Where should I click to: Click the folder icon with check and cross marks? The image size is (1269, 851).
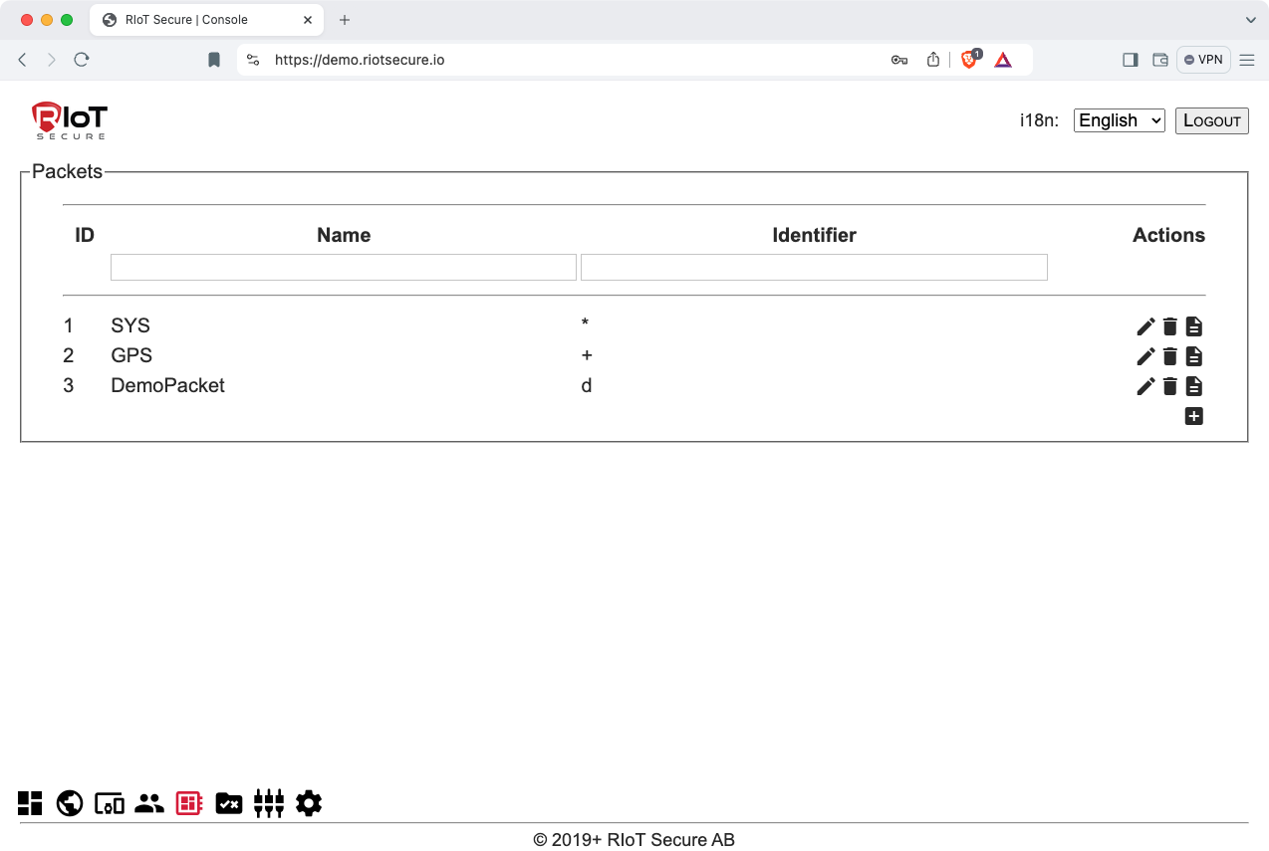[x=229, y=803]
